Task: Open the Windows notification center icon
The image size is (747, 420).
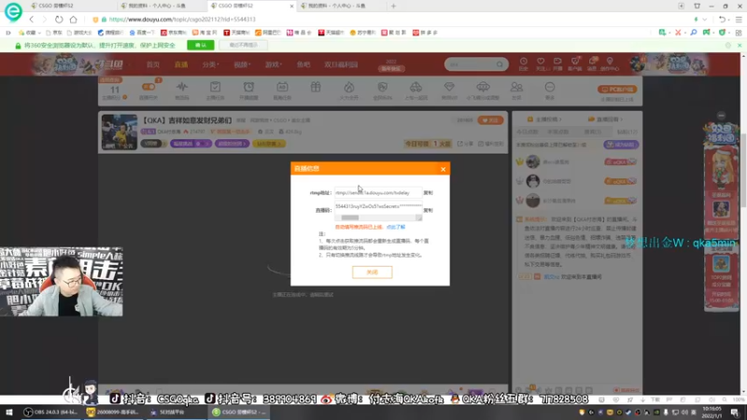Action: point(735,413)
